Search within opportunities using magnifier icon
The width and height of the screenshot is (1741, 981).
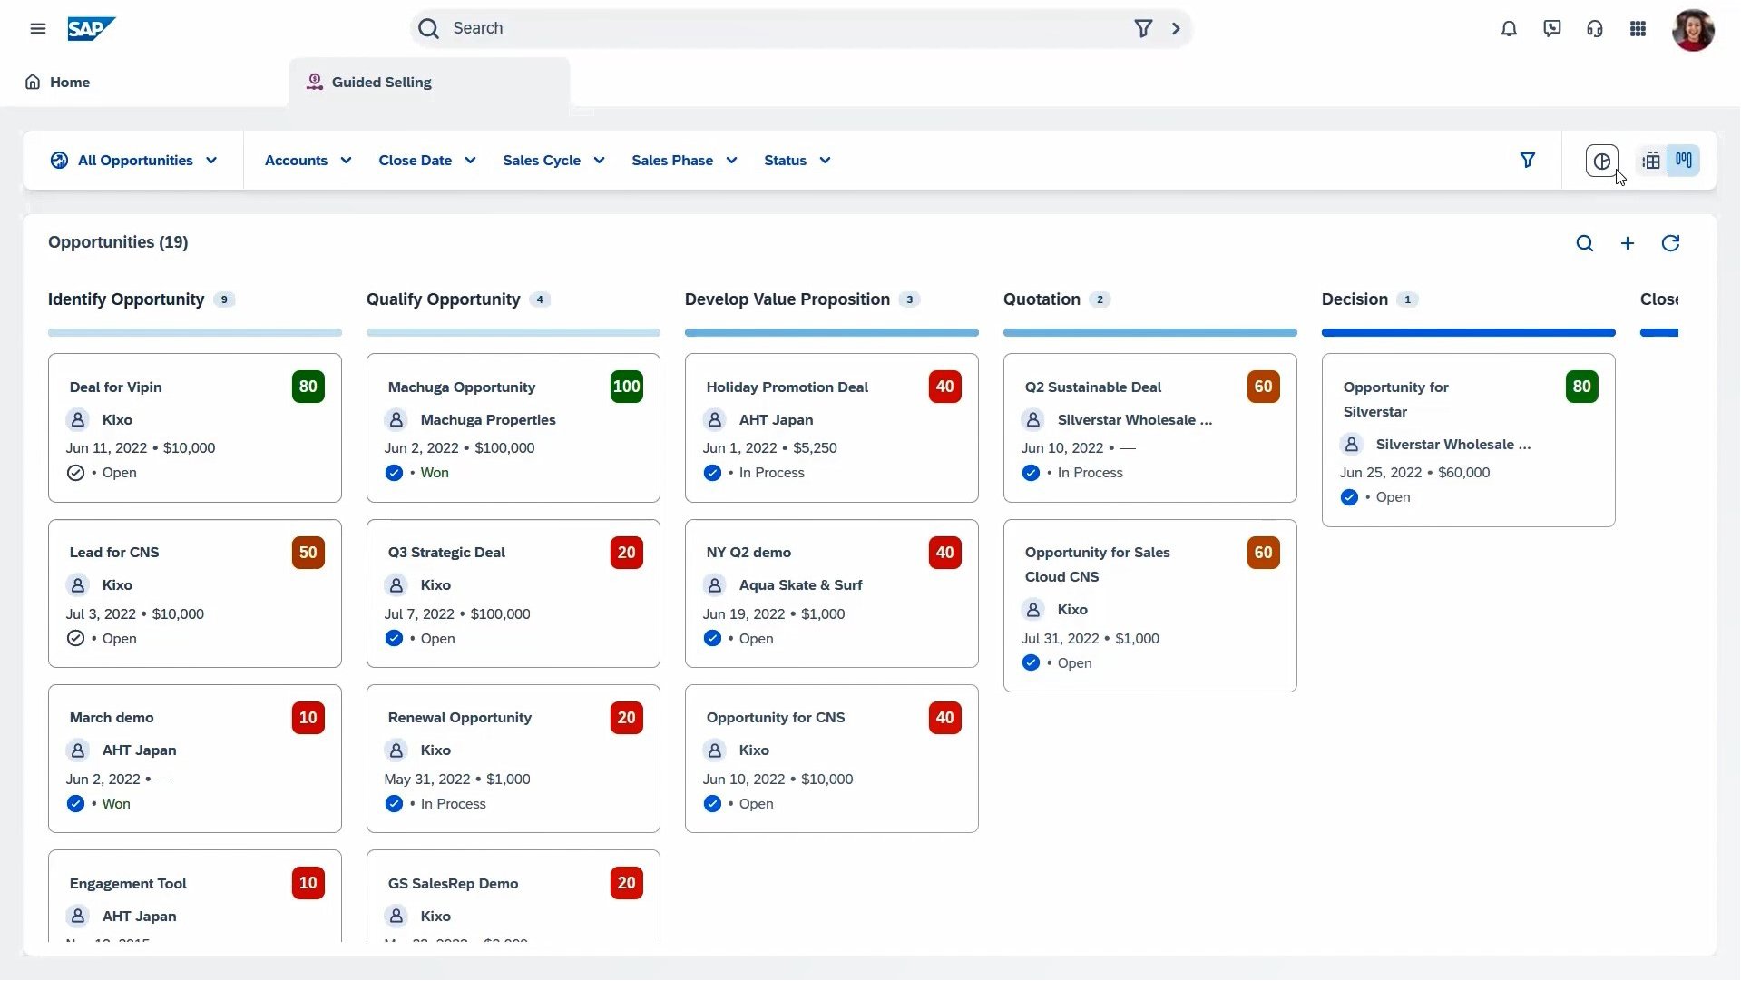[1584, 243]
